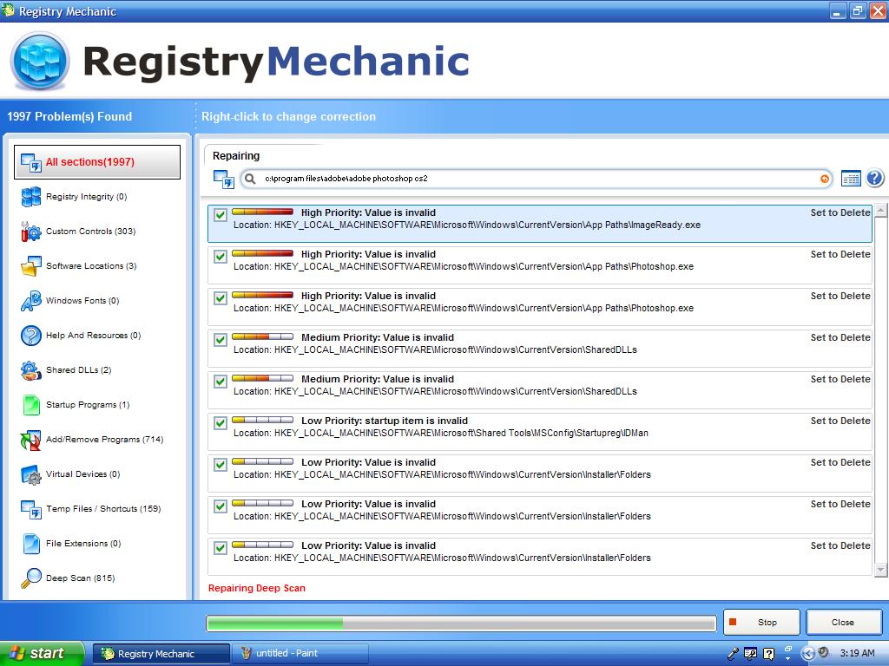Click the Help And Resources question icon
Image resolution: width=889 pixels, height=666 pixels.
tap(30, 336)
